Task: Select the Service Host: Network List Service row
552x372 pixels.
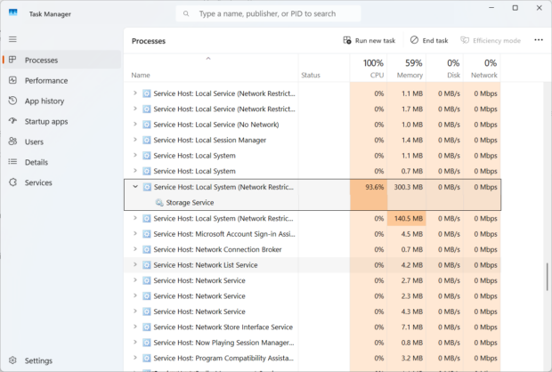Action: (313, 265)
